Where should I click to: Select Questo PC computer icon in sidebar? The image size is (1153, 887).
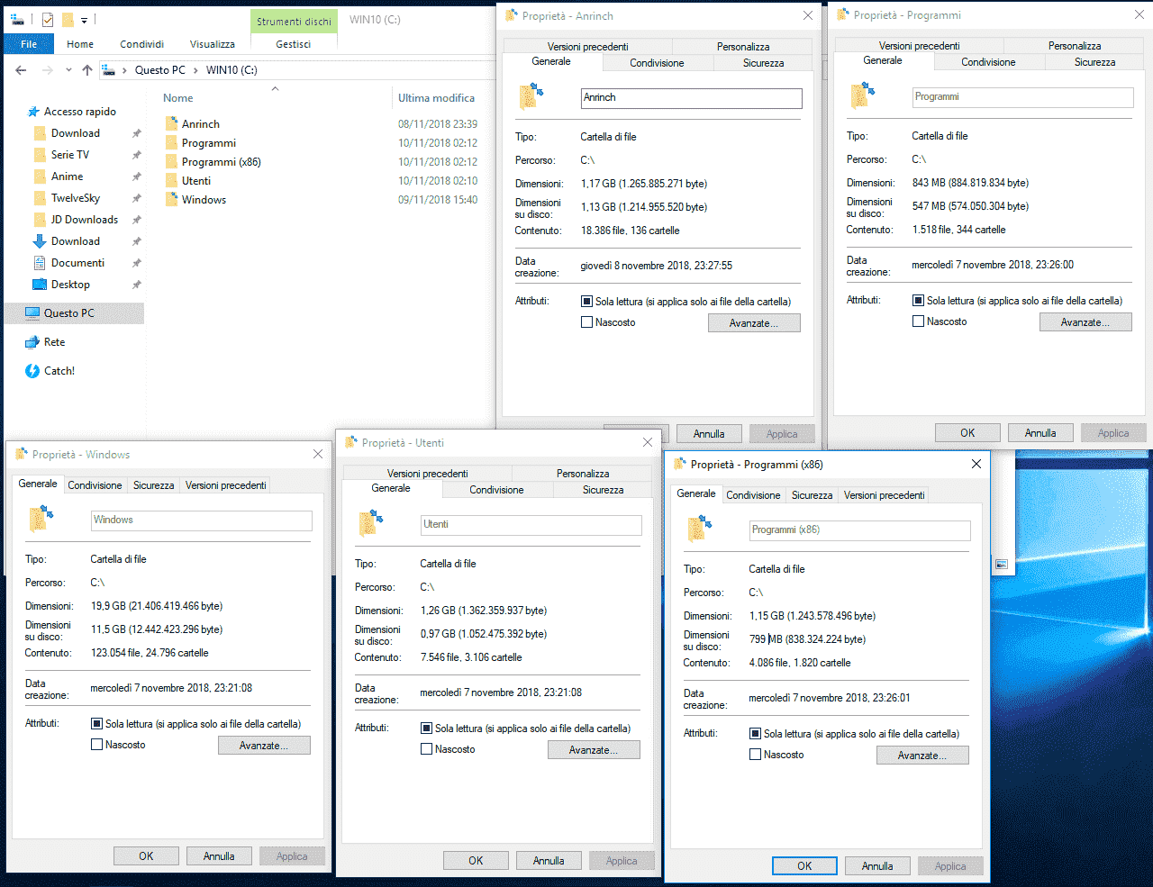point(32,313)
